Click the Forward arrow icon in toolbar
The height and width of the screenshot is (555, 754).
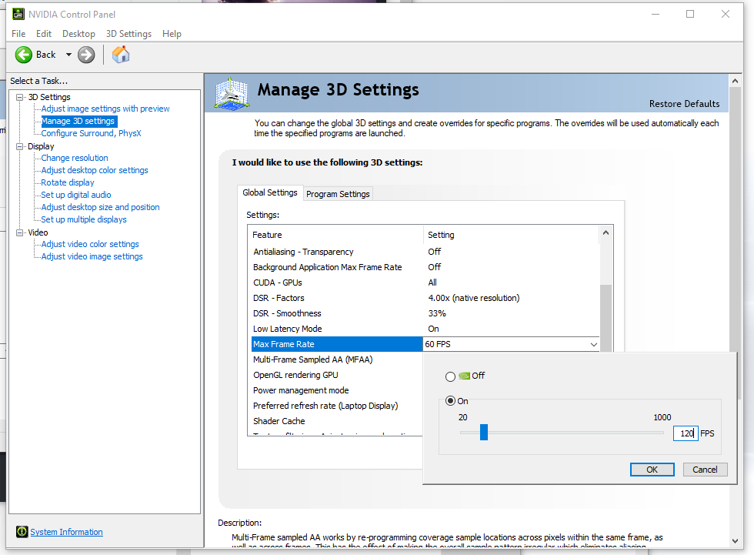[x=86, y=55]
